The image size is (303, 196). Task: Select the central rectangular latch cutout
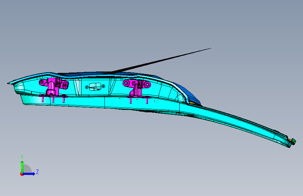(95, 86)
